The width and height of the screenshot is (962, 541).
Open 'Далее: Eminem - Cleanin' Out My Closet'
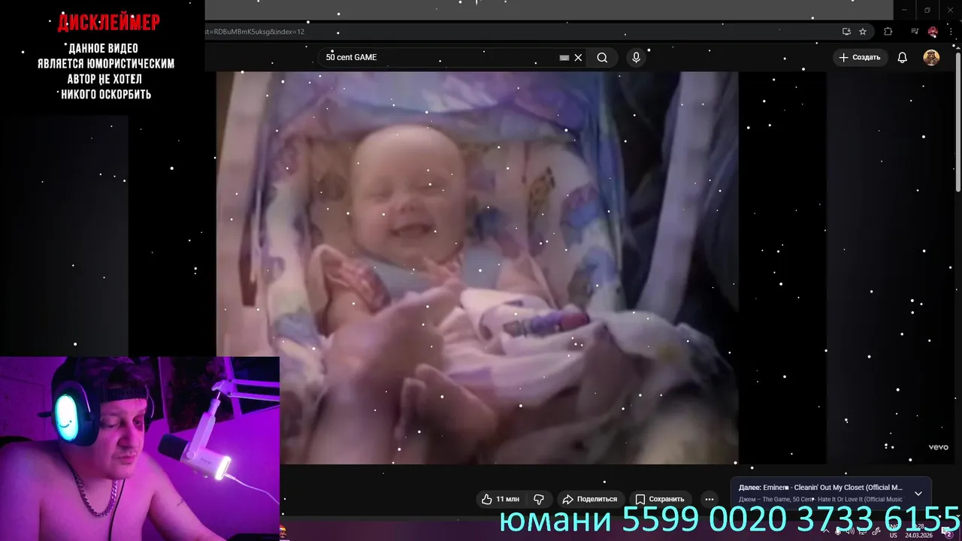click(x=821, y=488)
